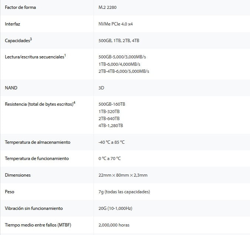Select the 0 °C a 70 °C value
Viewport: 250px width, 235px height.
pos(109,159)
